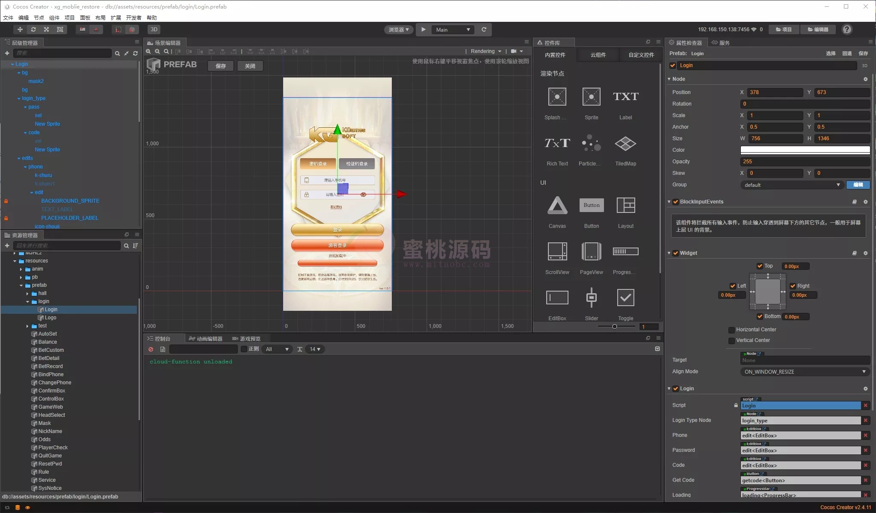Uncheck the Widget Top alignment checkbox

pos(760,266)
